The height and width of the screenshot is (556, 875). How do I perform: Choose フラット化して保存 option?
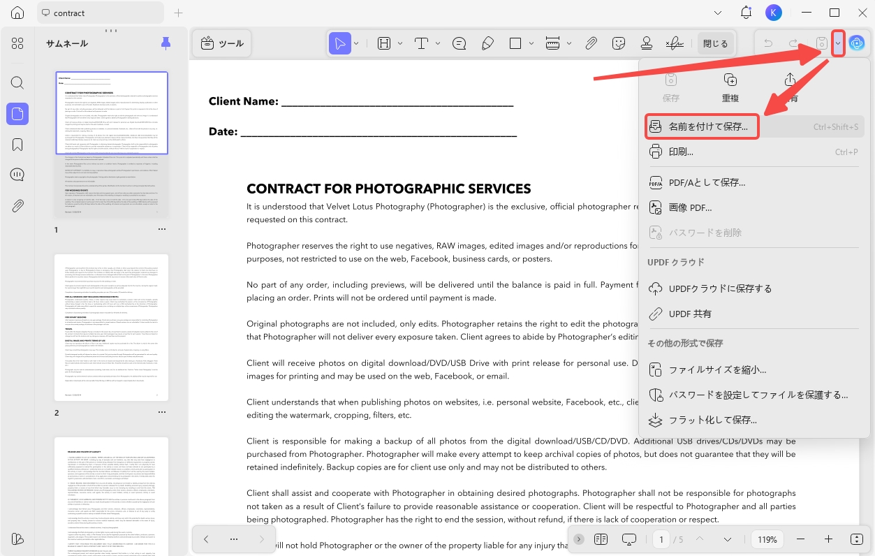coord(753,420)
